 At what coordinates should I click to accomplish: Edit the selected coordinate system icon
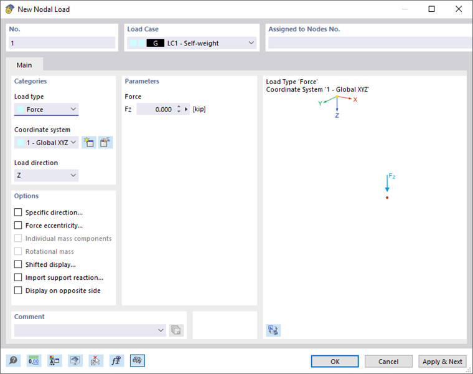pos(105,142)
